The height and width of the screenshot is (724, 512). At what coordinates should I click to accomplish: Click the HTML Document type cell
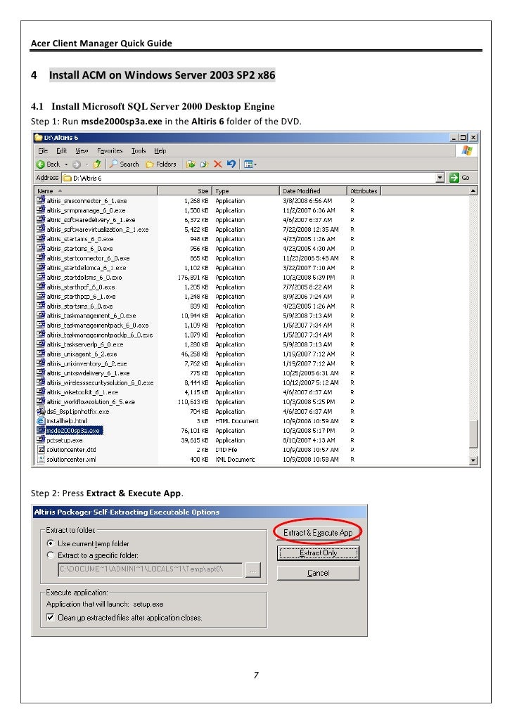coord(236,421)
